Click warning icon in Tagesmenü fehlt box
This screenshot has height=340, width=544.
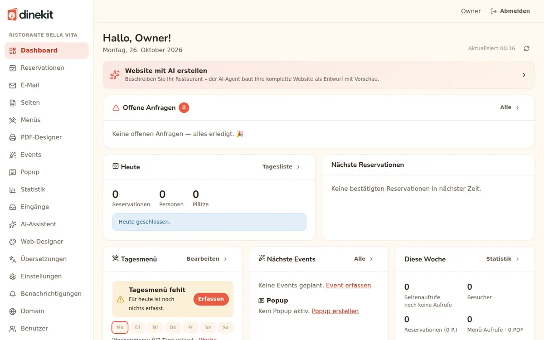pyautogui.click(x=120, y=299)
